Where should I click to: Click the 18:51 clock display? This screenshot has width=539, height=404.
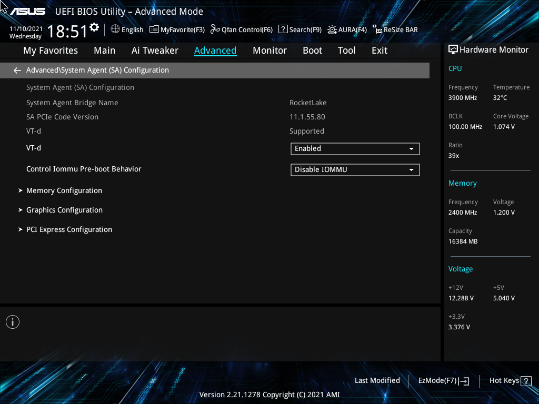coord(67,32)
